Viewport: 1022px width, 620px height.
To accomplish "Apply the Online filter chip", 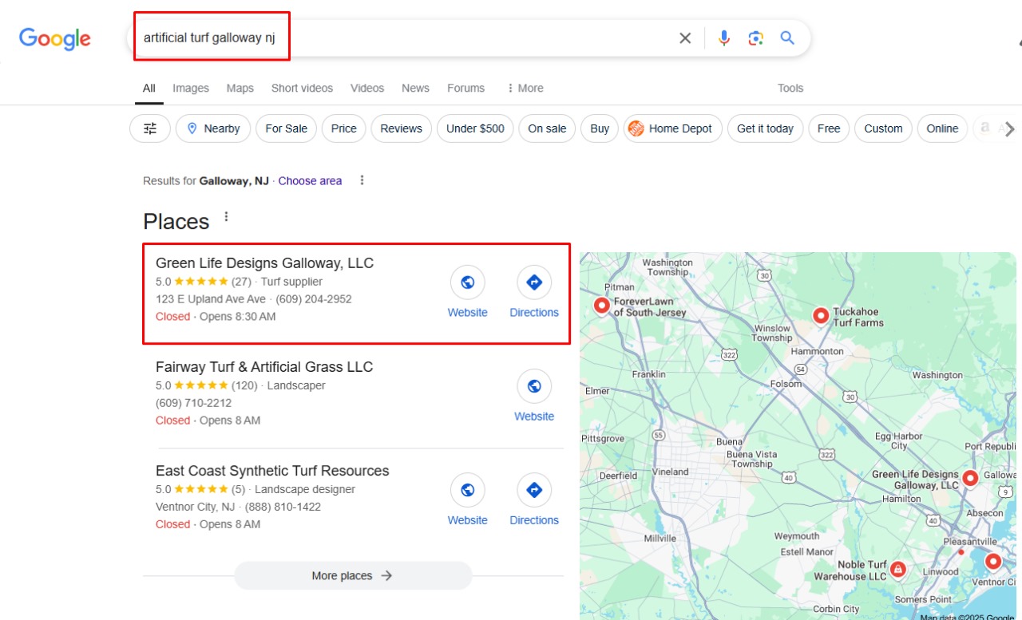I will (x=942, y=128).
